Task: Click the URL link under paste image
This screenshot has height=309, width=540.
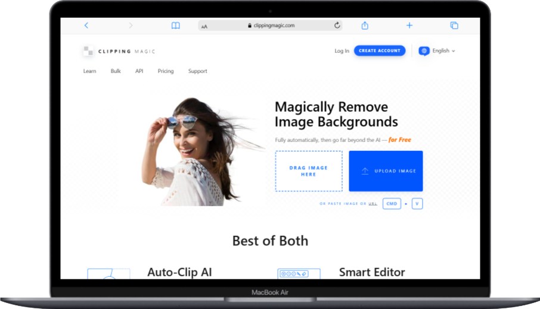Action: point(373,204)
